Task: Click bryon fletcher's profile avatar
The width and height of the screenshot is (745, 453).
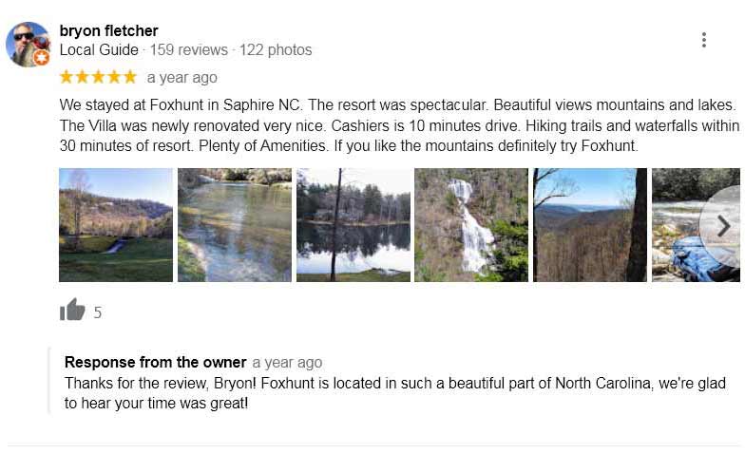Action: click(28, 44)
